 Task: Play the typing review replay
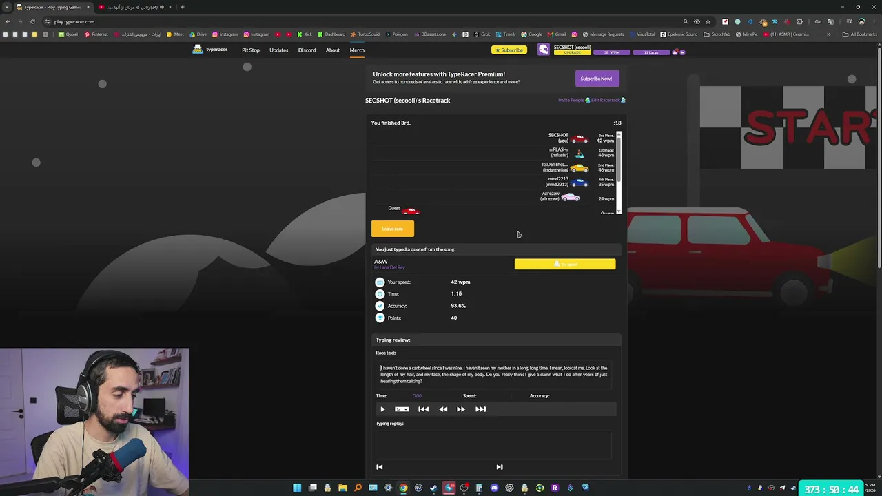pos(382,409)
